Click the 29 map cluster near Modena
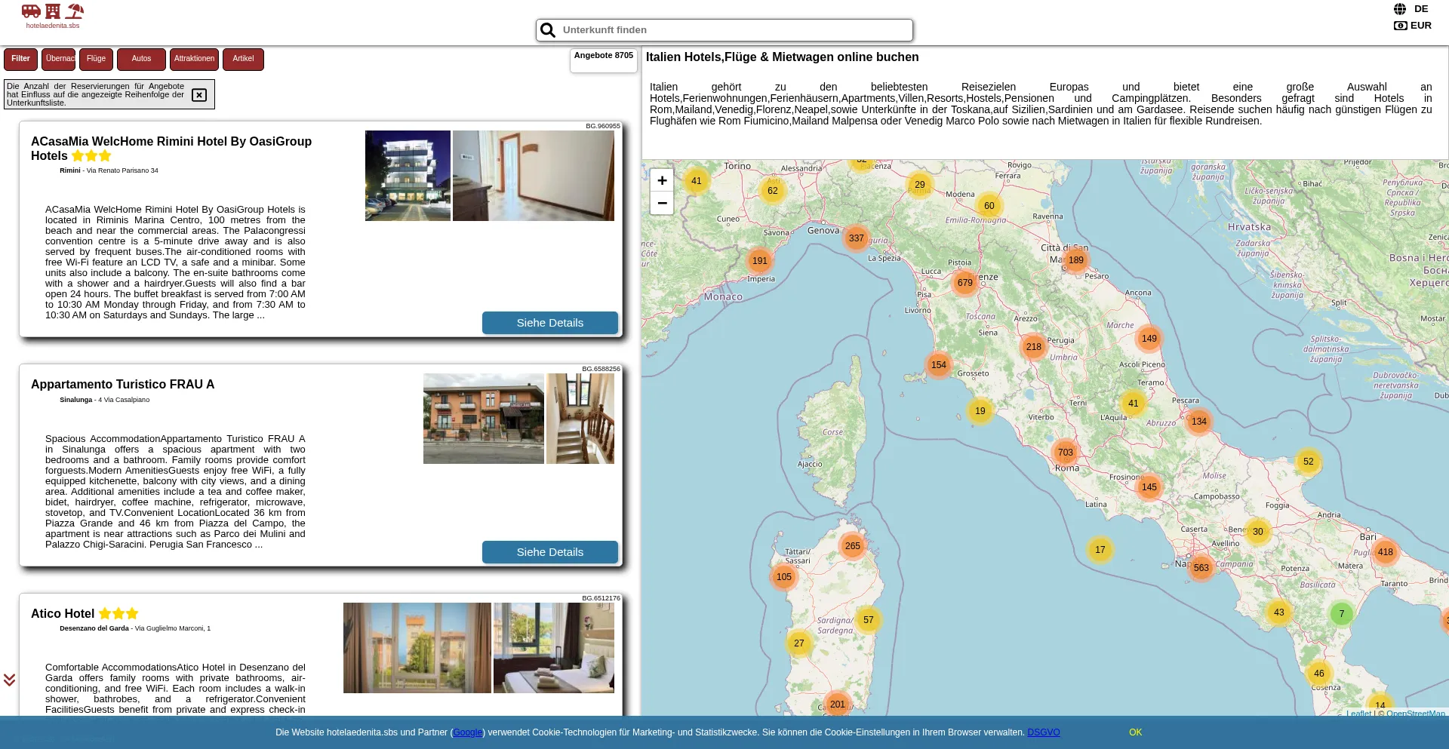Viewport: 1449px width, 749px height. [920, 185]
